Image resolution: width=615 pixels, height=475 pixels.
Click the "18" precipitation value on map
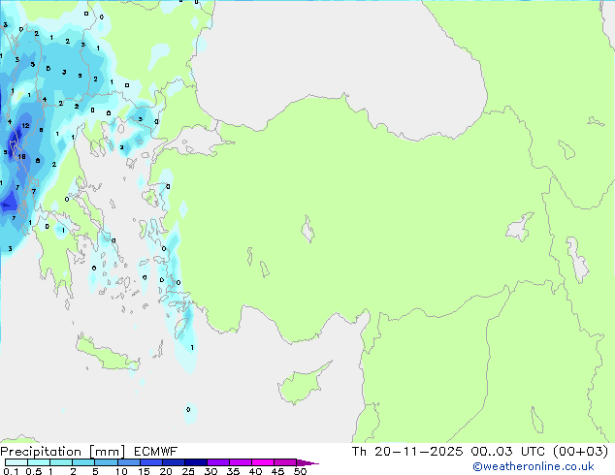point(22,157)
